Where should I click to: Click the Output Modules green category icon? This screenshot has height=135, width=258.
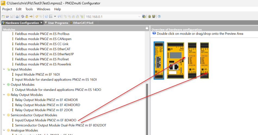(8, 85)
